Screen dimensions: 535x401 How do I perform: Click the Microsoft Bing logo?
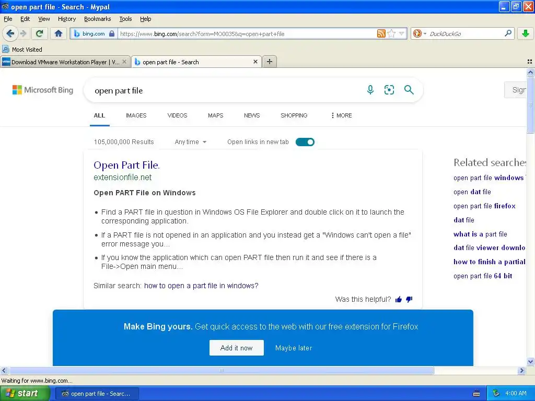pyautogui.click(x=43, y=90)
